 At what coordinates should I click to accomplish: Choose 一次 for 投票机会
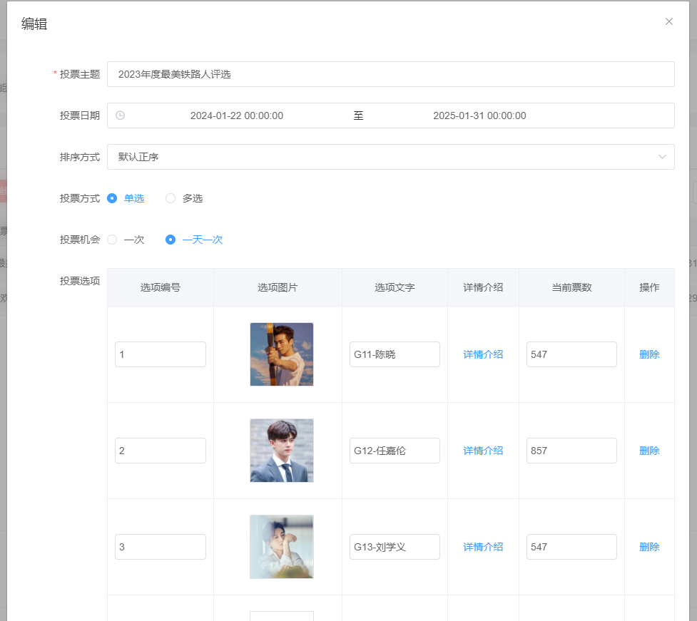coord(112,240)
